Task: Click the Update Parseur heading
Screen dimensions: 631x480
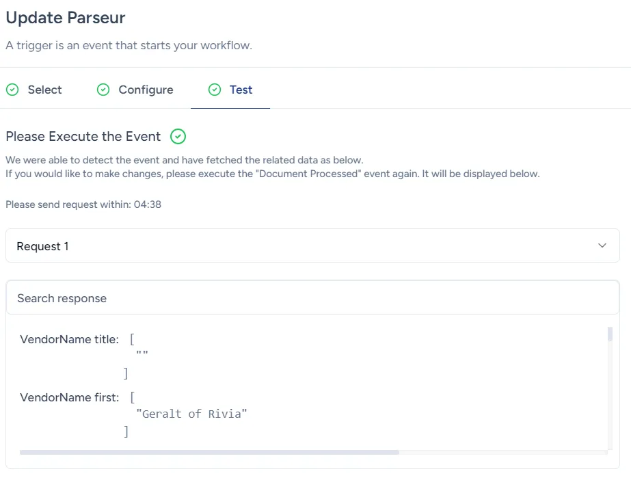Action: (65, 18)
